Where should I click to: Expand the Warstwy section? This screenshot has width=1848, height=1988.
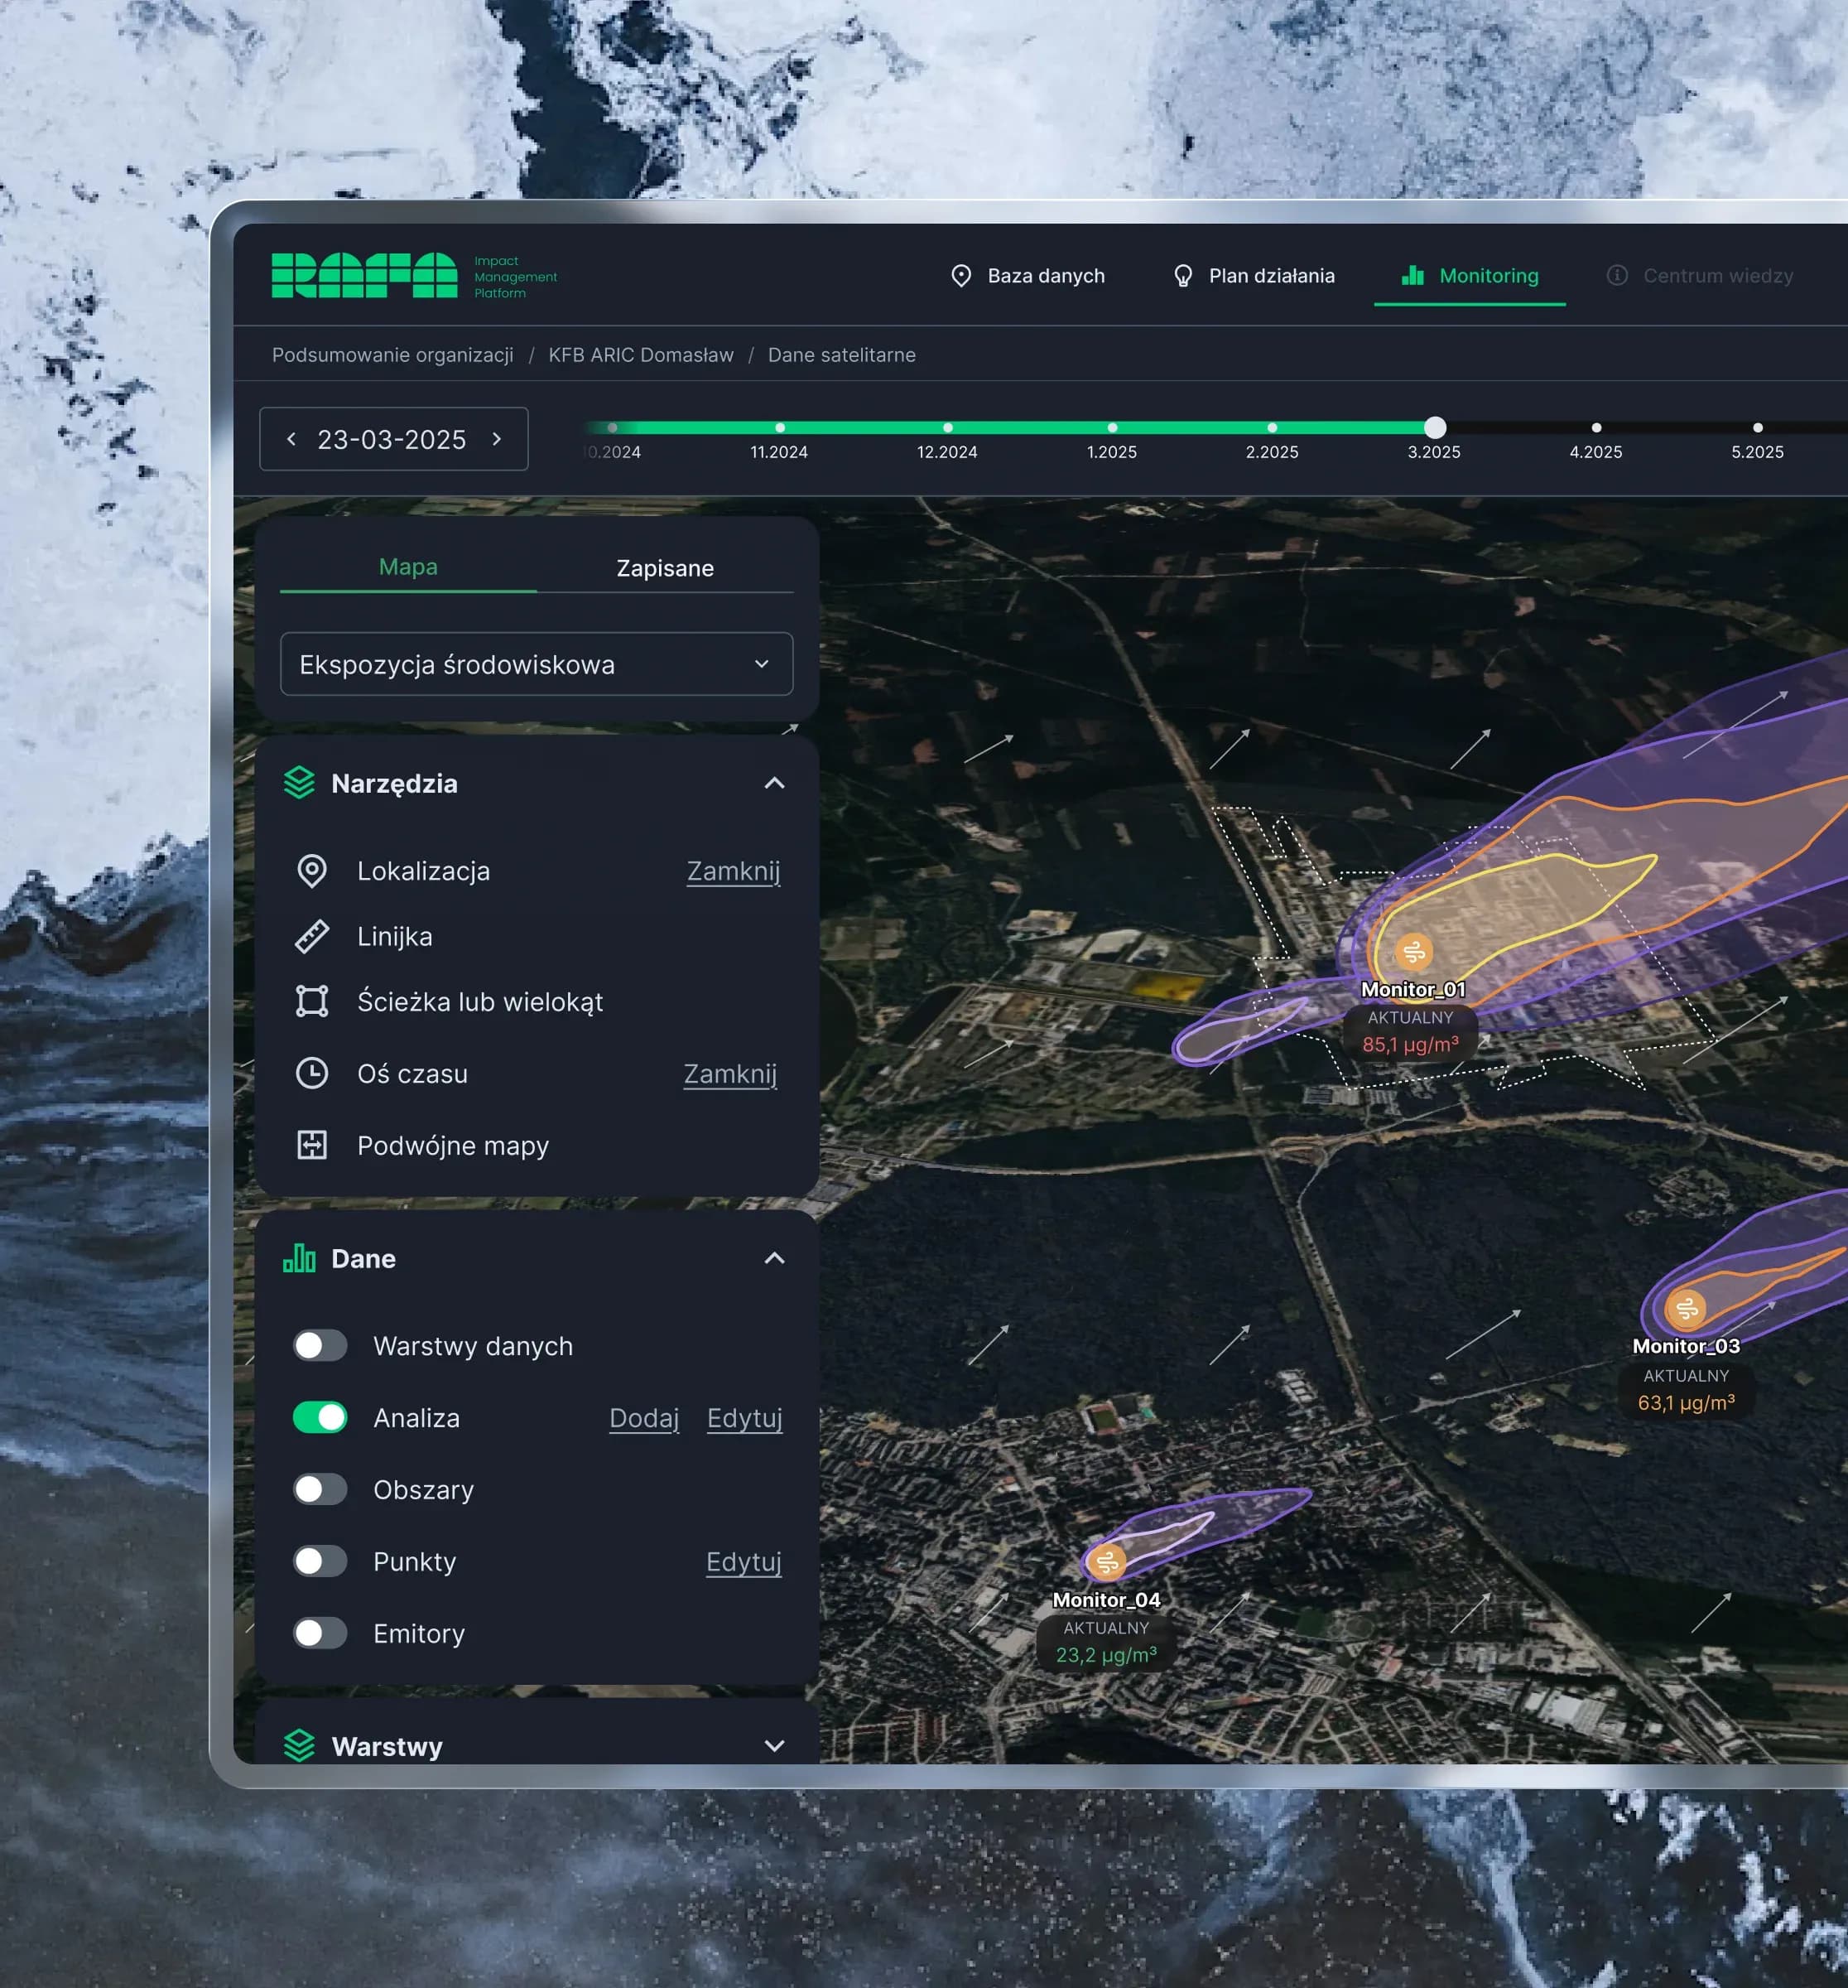(773, 1746)
